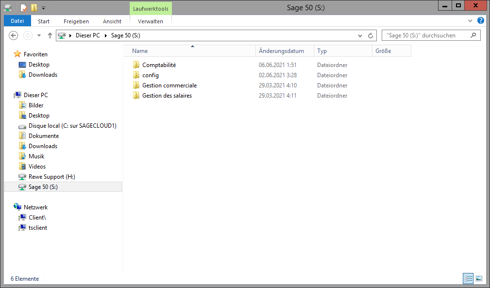
Task: Select Sage 50 (S:) in navigation pane
Action: pyautogui.click(x=64, y=187)
